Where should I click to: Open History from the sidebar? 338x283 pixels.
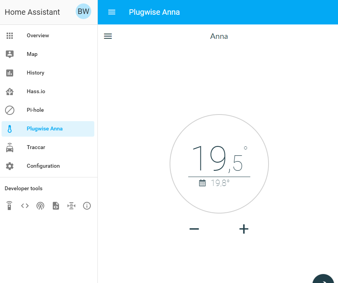[48, 73]
